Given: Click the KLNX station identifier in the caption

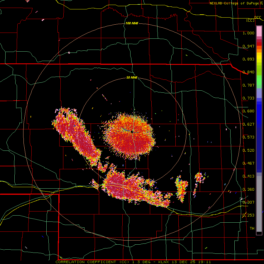Looking at the screenshot, I should click(x=164, y=262).
